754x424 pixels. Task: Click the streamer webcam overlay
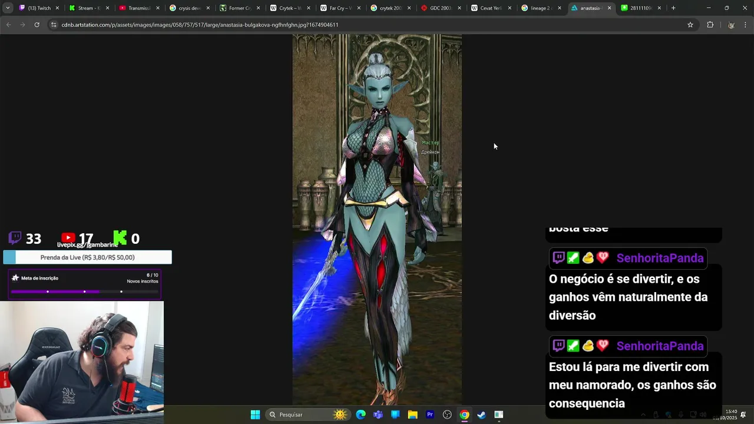[82, 363]
